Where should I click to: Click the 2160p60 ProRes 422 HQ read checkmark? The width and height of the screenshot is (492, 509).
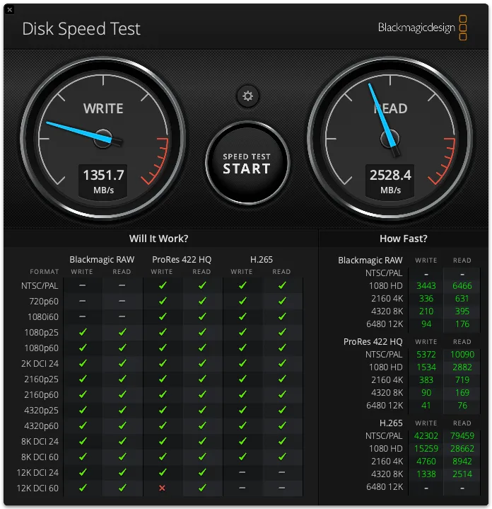click(202, 394)
